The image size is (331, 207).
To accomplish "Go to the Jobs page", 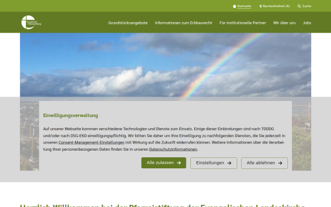I will pos(307,23).
